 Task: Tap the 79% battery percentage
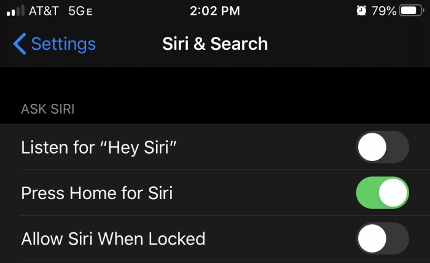(x=384, y=11)
